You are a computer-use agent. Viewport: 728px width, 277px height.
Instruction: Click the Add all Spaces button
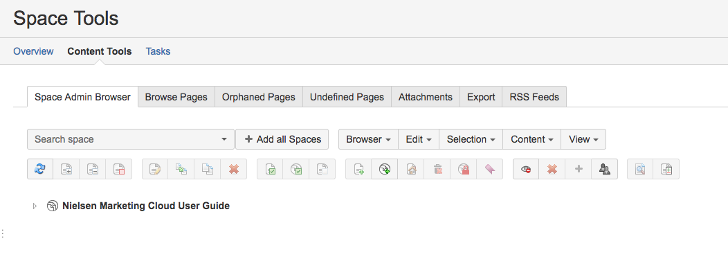(282, 139)
